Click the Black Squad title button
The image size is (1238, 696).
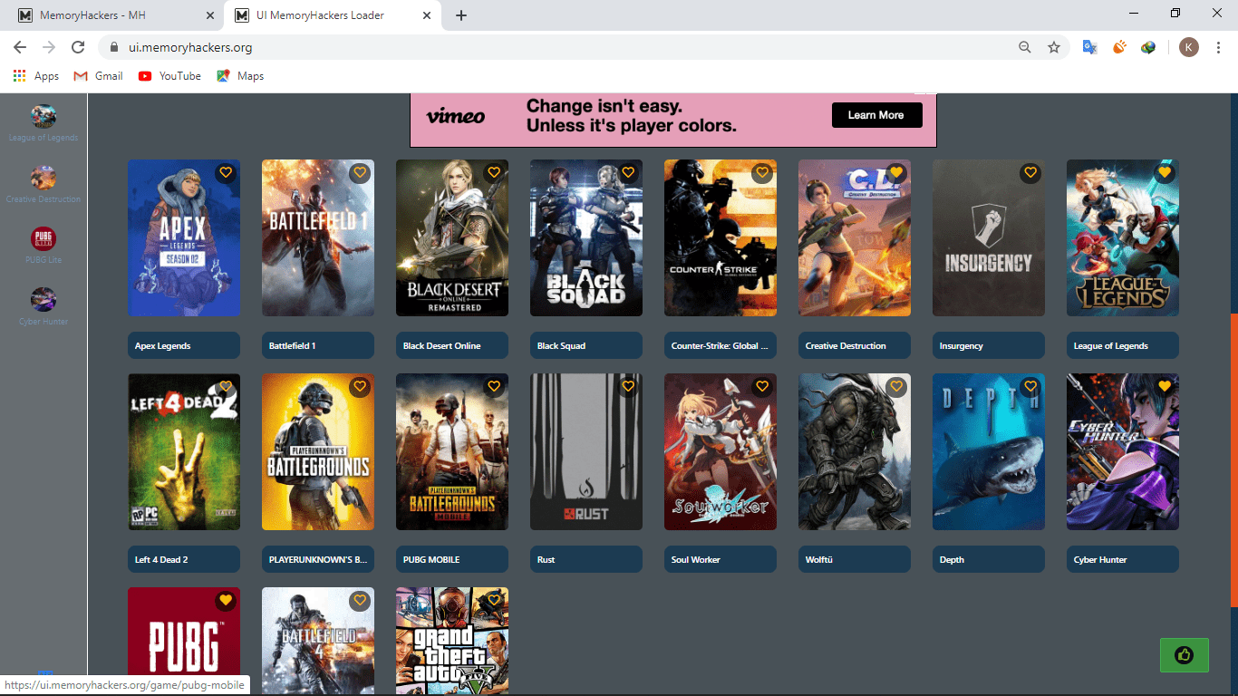pyautogui.click(x=586, y=345)
